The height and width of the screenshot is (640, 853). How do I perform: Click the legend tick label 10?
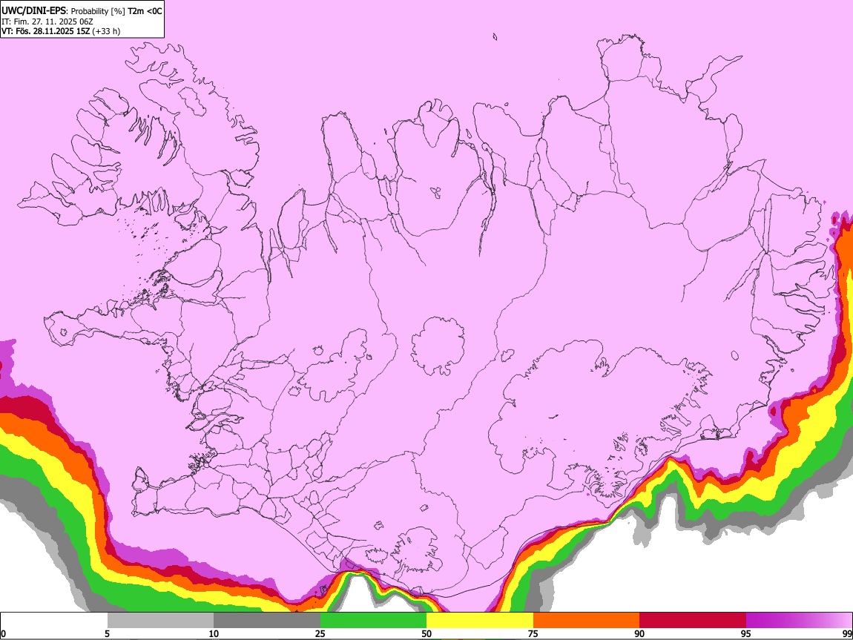pyautogui.click(x=214, y=633)
